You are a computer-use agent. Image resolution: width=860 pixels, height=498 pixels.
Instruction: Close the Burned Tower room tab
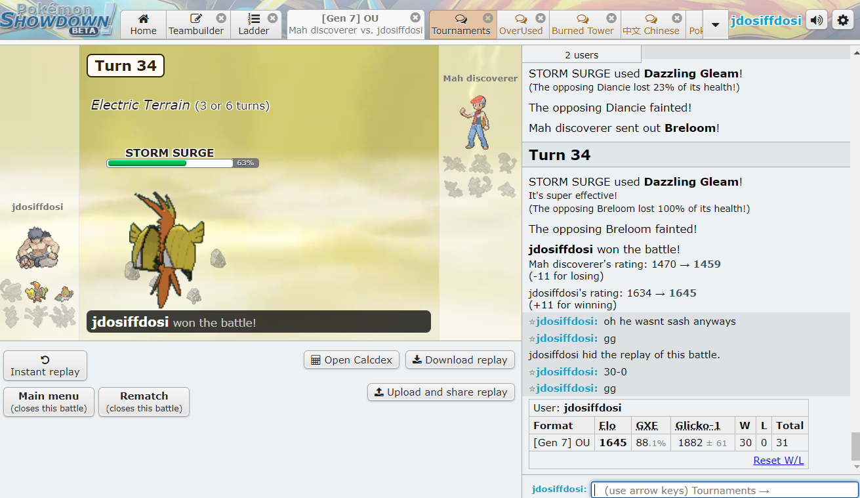[x=611, y=18]
